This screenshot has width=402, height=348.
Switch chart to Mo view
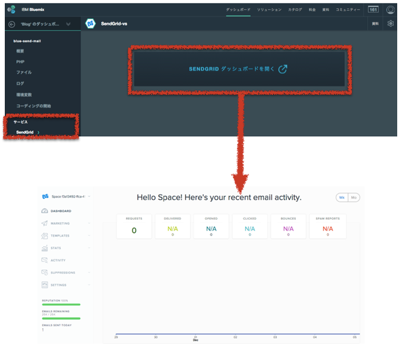[354, 197]
